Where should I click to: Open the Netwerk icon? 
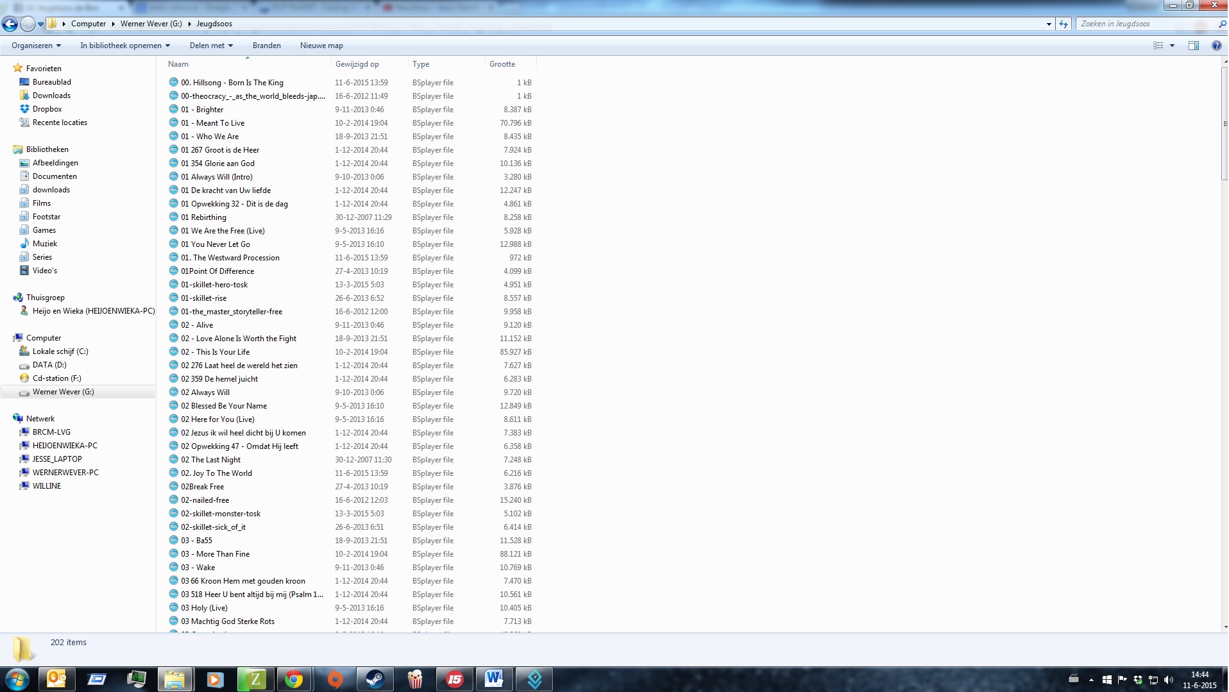click(18, 419)
